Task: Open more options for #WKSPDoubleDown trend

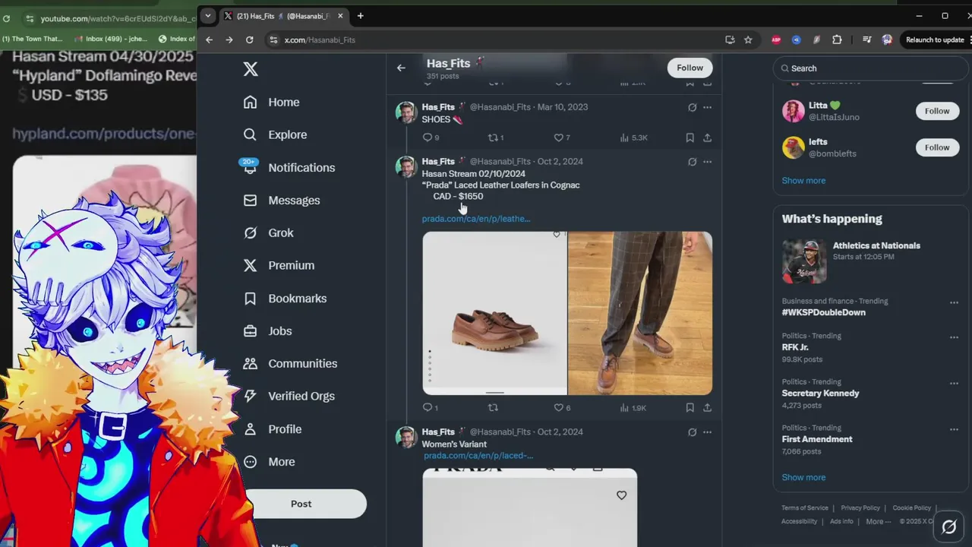Action: [x=954, y=302]
